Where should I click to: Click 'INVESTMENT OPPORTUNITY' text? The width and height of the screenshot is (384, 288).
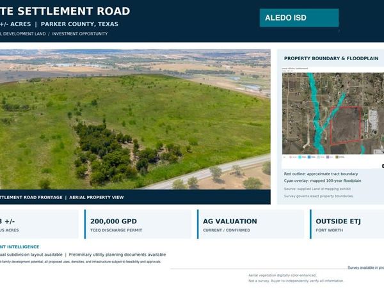coord(80,34)
